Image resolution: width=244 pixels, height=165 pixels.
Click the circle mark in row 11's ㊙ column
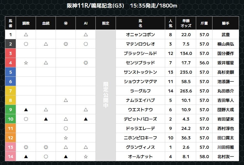66,128
